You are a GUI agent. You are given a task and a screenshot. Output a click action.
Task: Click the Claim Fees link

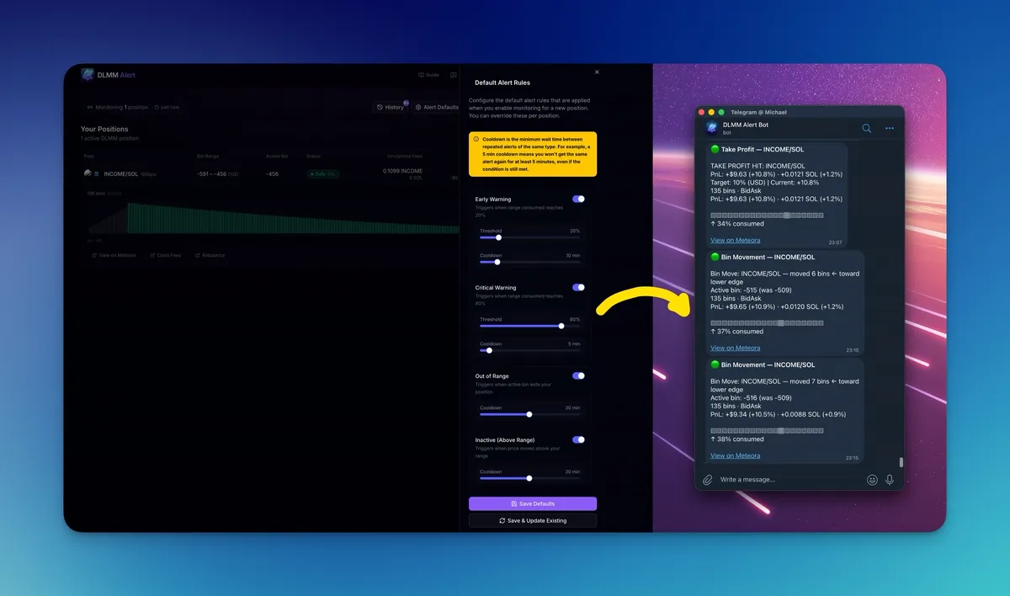[x=165, y=255]
